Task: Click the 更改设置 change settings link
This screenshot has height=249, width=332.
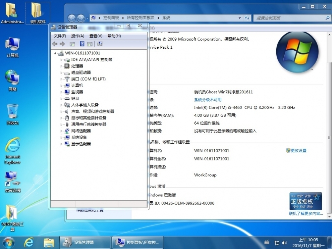Action: pos(298,151)
